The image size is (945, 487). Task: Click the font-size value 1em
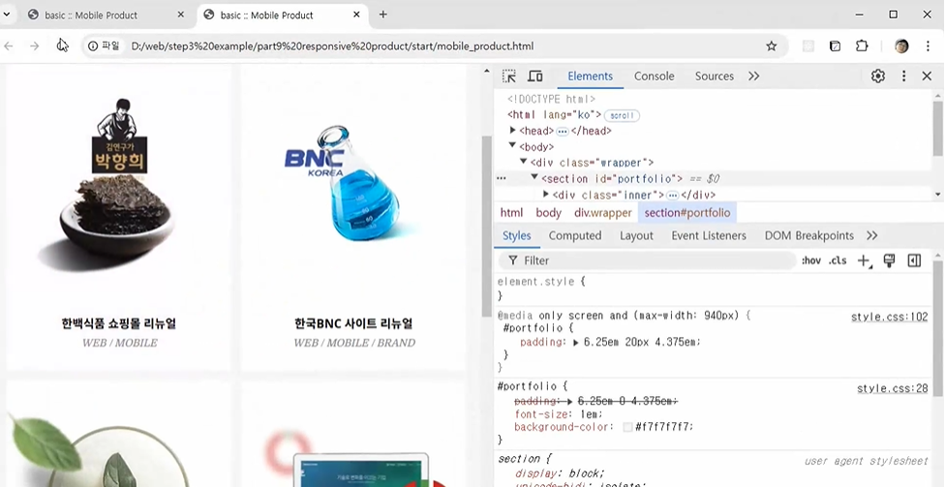[x=591, y=414]
